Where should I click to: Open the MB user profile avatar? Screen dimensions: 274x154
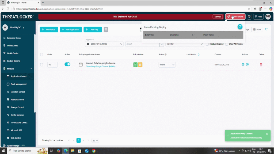268,17
